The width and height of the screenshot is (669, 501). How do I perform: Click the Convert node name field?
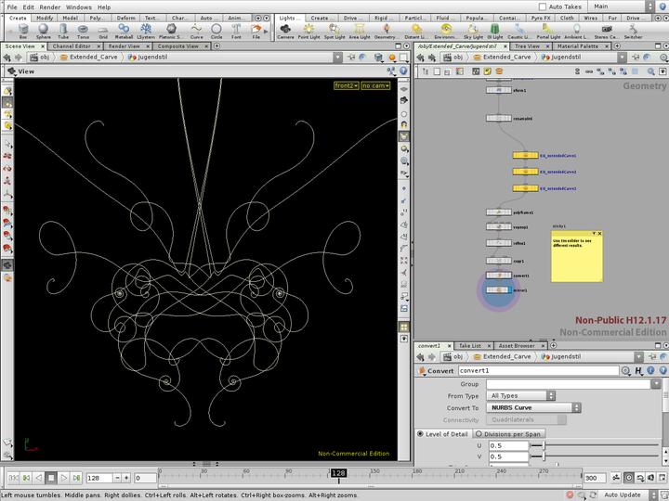coord(538,370)
